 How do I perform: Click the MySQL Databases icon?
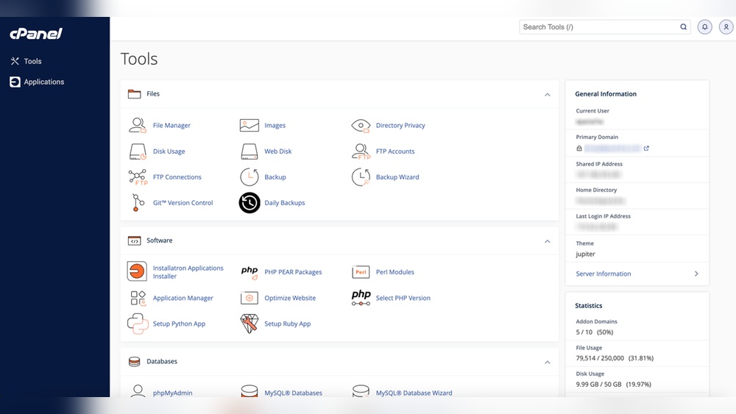coord(250,391)
